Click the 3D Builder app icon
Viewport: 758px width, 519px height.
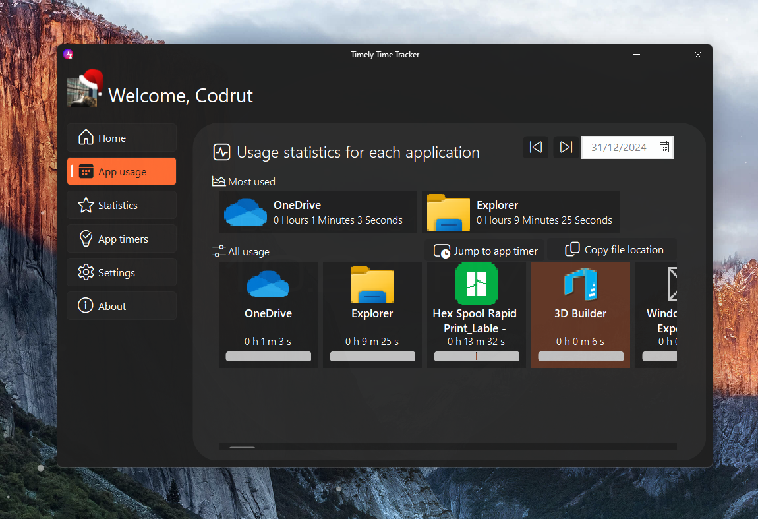click(581, 284)
